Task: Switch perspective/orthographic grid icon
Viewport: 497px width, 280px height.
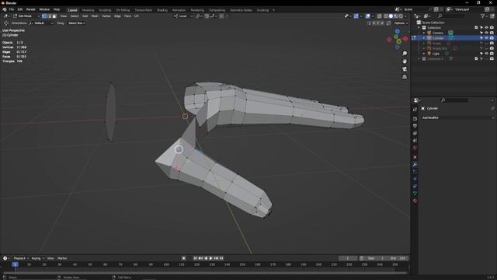Action: [405, 77]
